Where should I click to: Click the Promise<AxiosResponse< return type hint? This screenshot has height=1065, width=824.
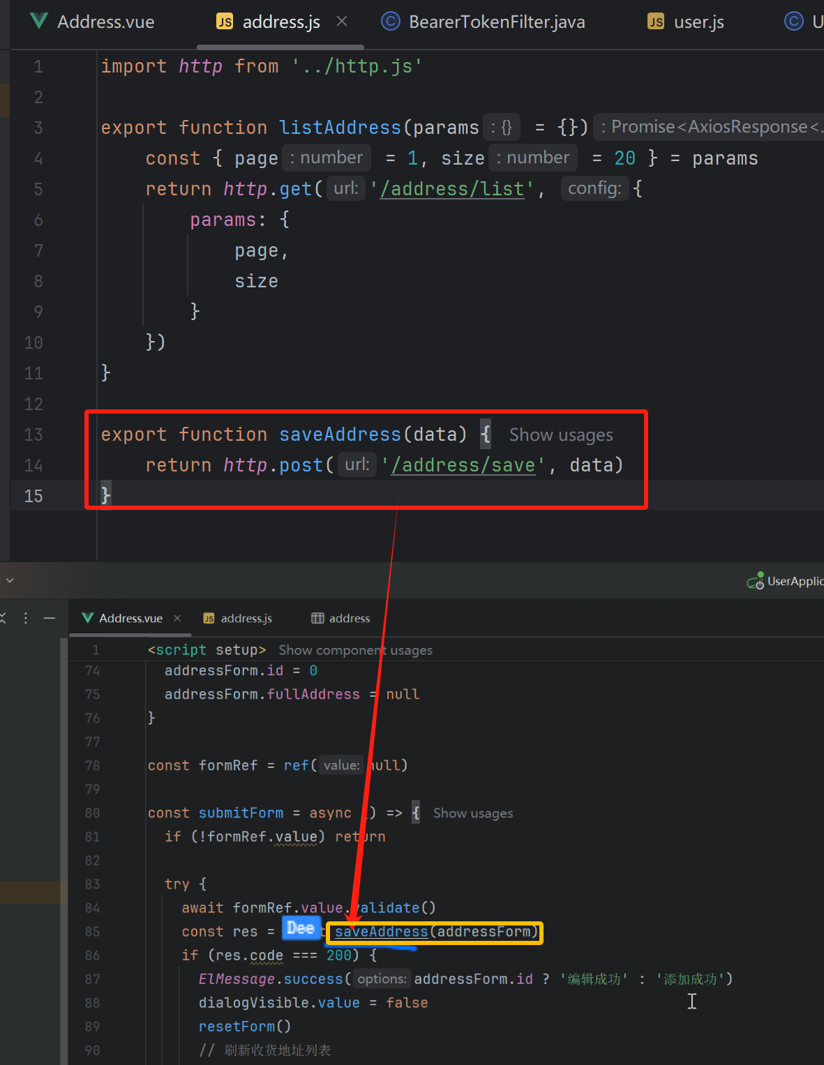click(x=710, y=127)
